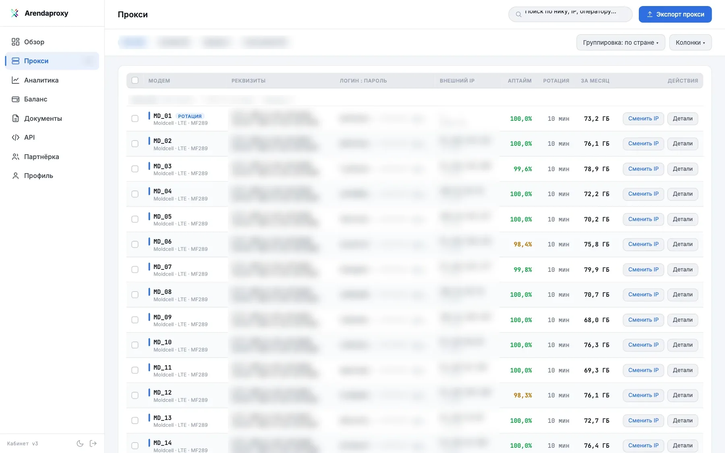Open the API code icon

tap(16, 137)
